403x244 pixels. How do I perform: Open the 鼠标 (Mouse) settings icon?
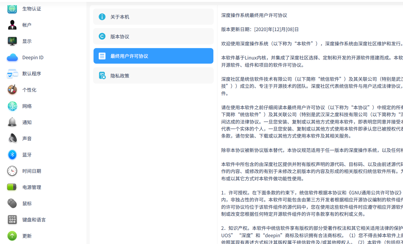pos(12,203)
